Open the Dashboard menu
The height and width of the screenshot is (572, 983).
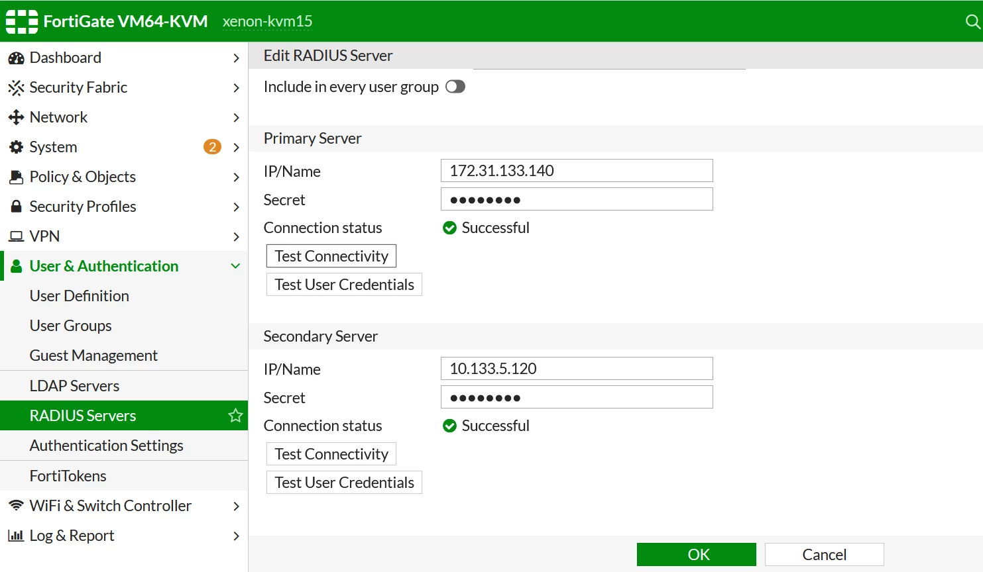[124, 58]
